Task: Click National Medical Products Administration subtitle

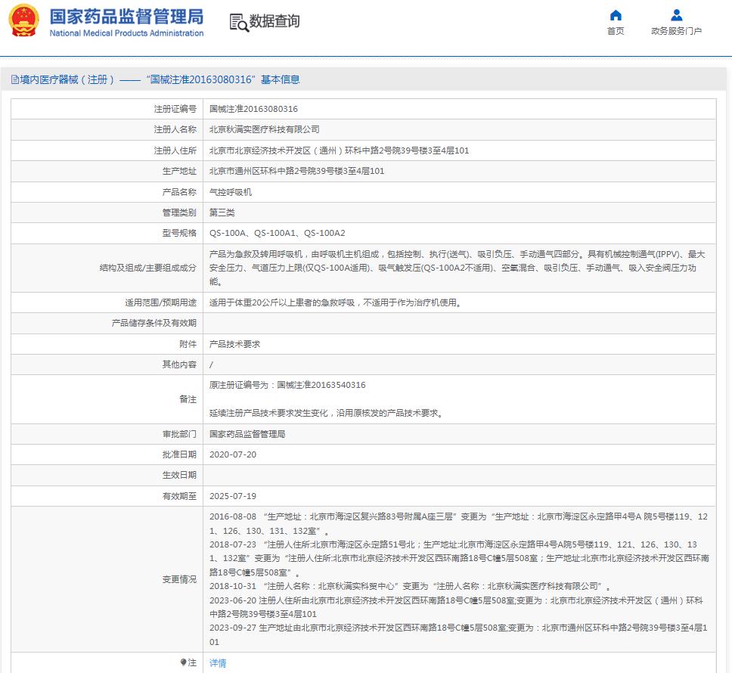Action: click(126, 33)
